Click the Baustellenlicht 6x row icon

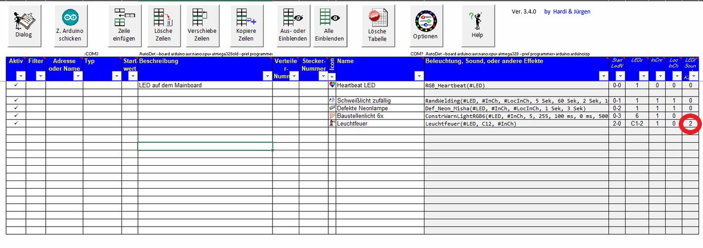click(332, 116)
